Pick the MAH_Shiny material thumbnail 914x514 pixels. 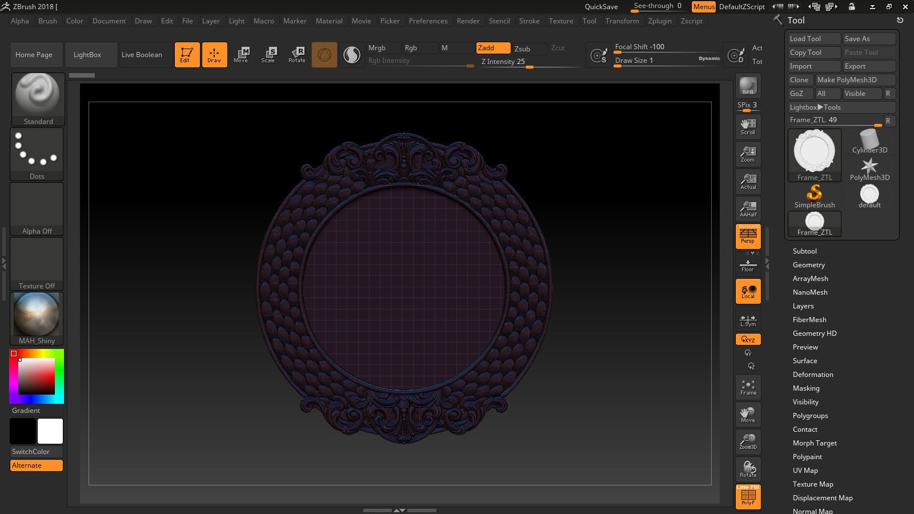click(37, 318)
